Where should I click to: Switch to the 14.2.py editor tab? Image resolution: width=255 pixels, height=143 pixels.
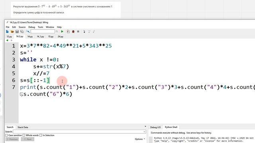(x=20, y=37)
